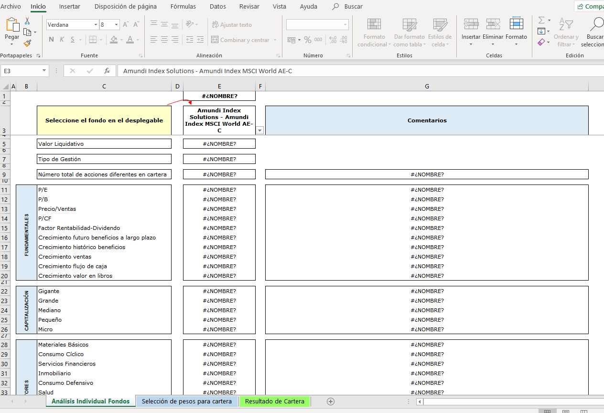Align text to middle of cell

(164, 24)
